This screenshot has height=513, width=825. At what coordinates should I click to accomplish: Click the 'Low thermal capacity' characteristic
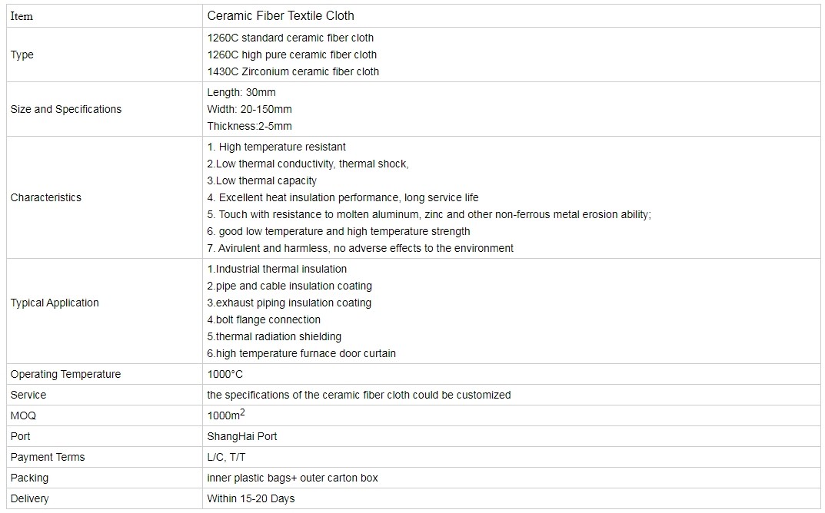tap(262, 180)
